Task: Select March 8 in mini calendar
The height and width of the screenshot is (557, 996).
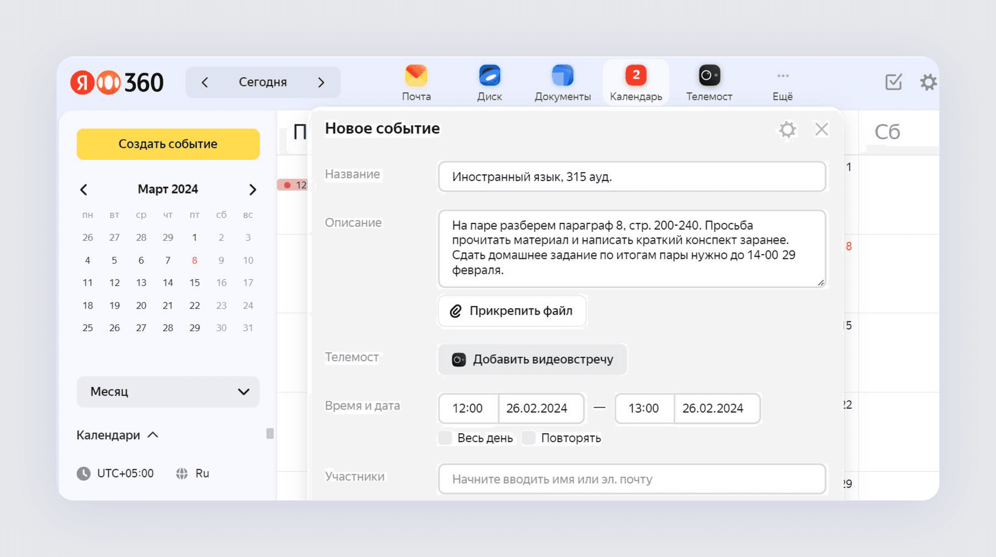Action: [x=195, y=260]
